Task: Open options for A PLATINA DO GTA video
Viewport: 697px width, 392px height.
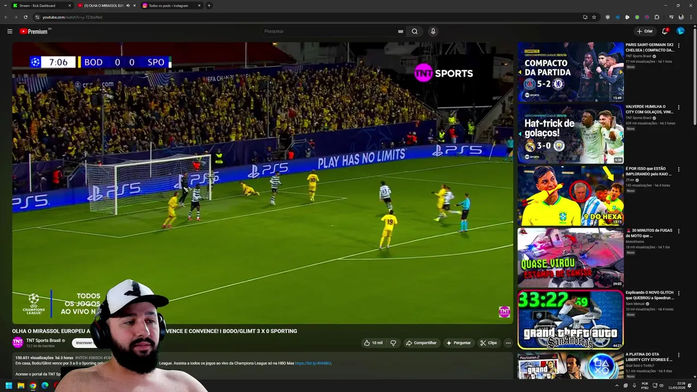Action: click(678, 356)
